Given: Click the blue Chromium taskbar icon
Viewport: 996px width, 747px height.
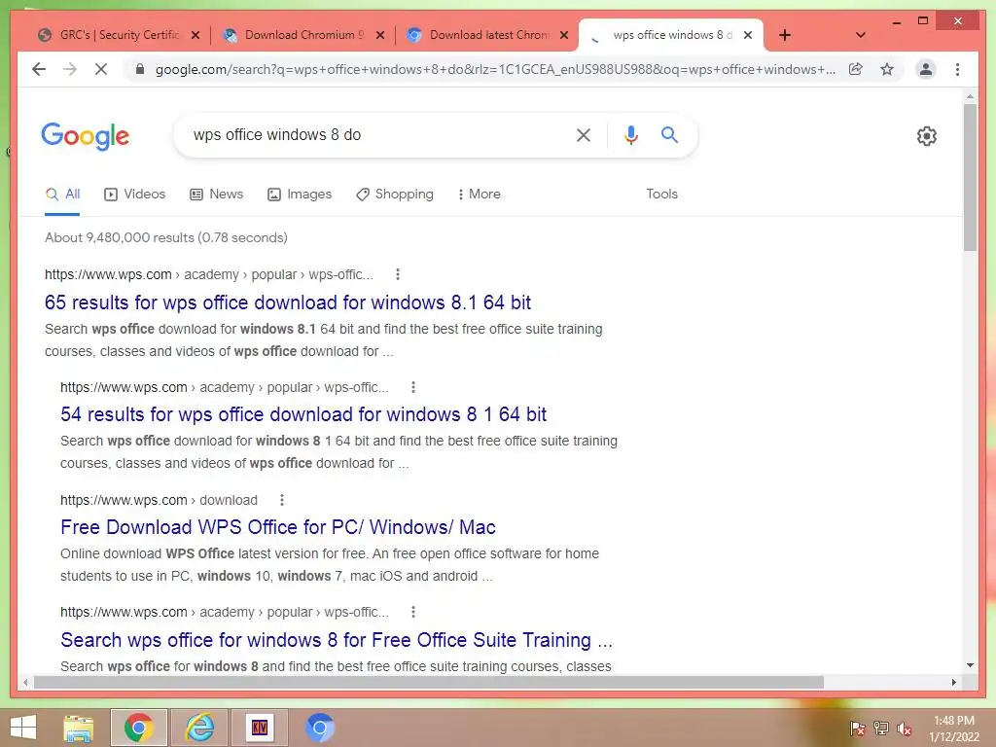Looking at the screenshot, I should click(x=320, y=728).
